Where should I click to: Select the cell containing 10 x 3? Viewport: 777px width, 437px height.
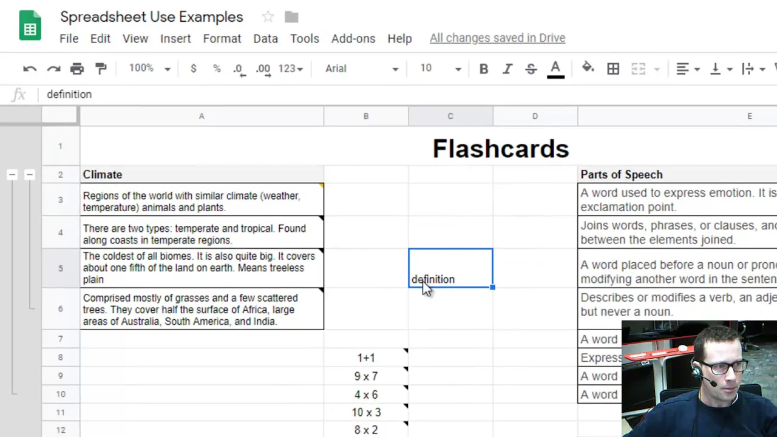tap(366, 412)
